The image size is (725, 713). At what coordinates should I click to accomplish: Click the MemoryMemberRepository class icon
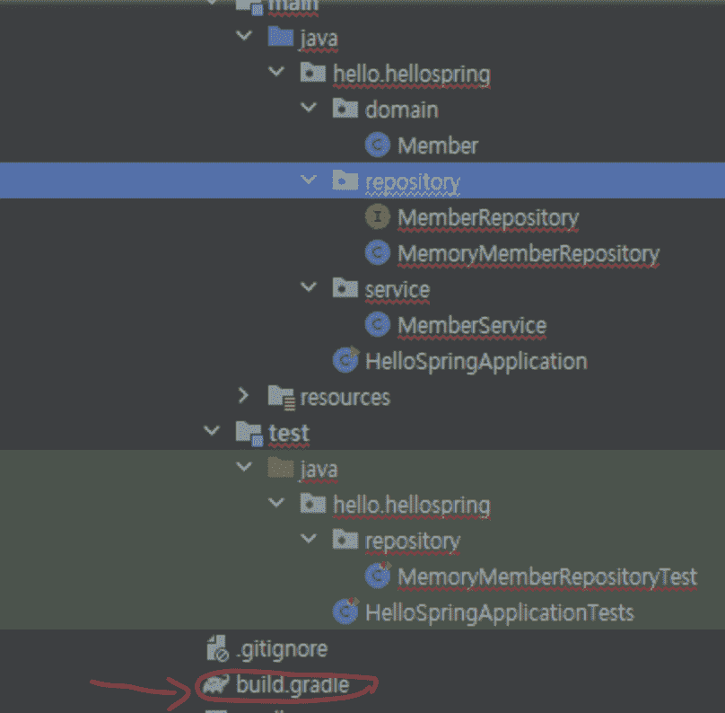[377, 253]
